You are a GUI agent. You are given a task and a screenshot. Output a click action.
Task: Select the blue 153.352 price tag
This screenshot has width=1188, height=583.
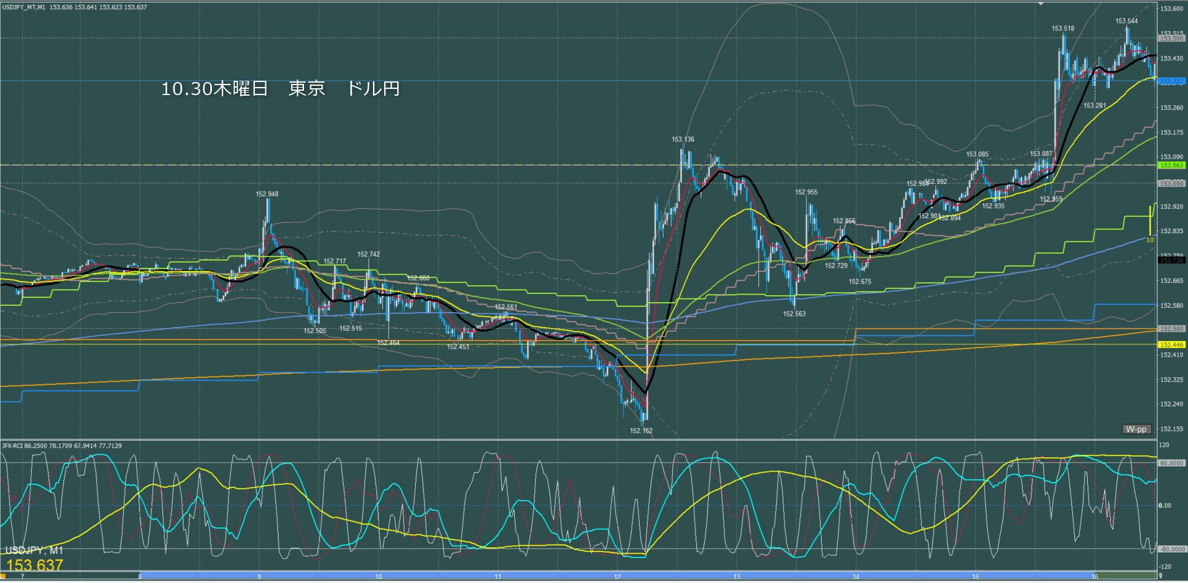(1171, 81)
